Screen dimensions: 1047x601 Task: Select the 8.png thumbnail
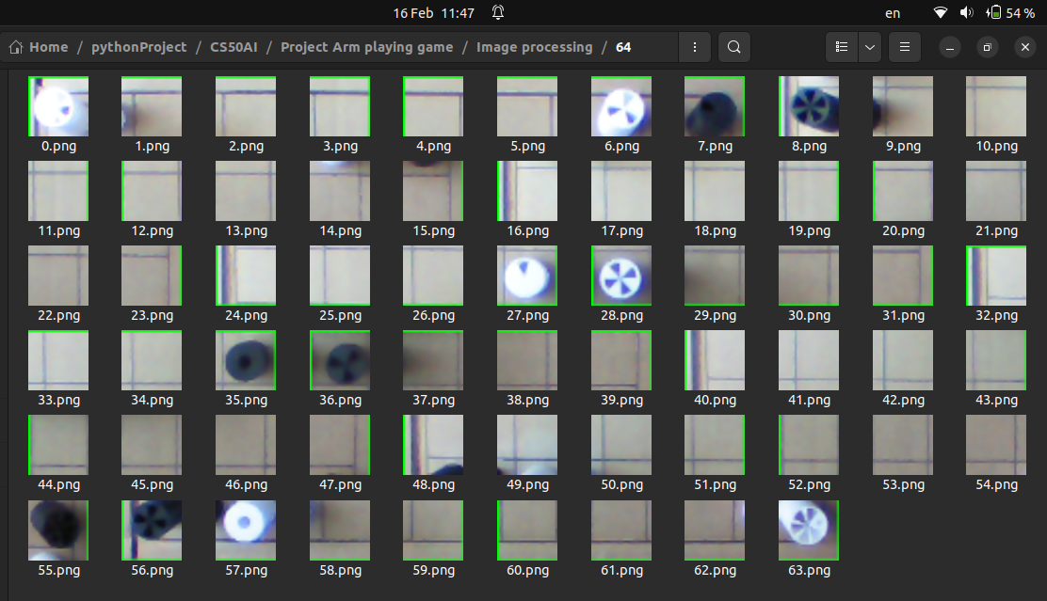[809, 106]
